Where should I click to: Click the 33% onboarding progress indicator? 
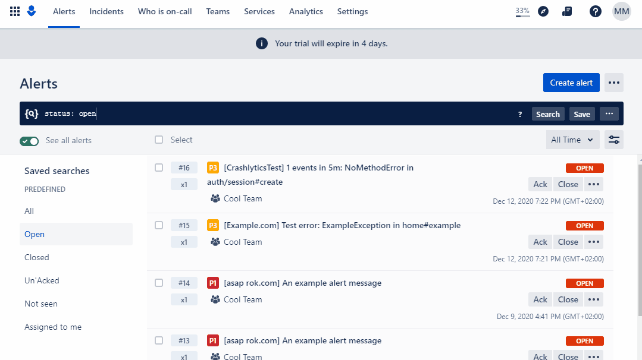tap(522, 12)
